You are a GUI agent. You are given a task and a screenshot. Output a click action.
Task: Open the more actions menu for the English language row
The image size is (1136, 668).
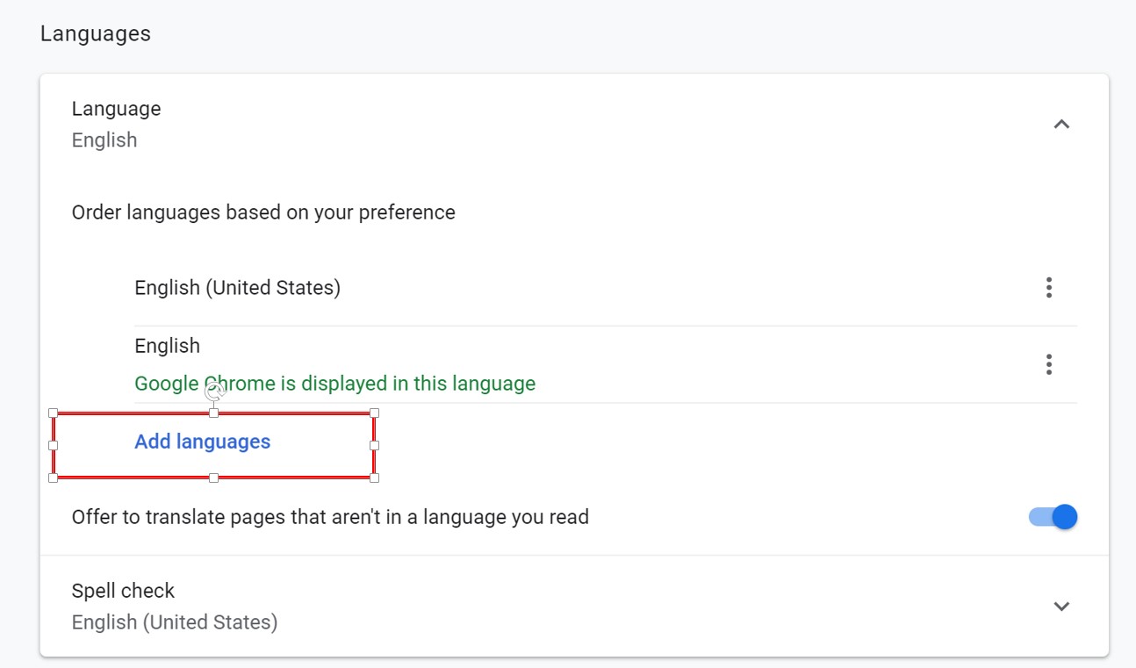click(1048, 364)
